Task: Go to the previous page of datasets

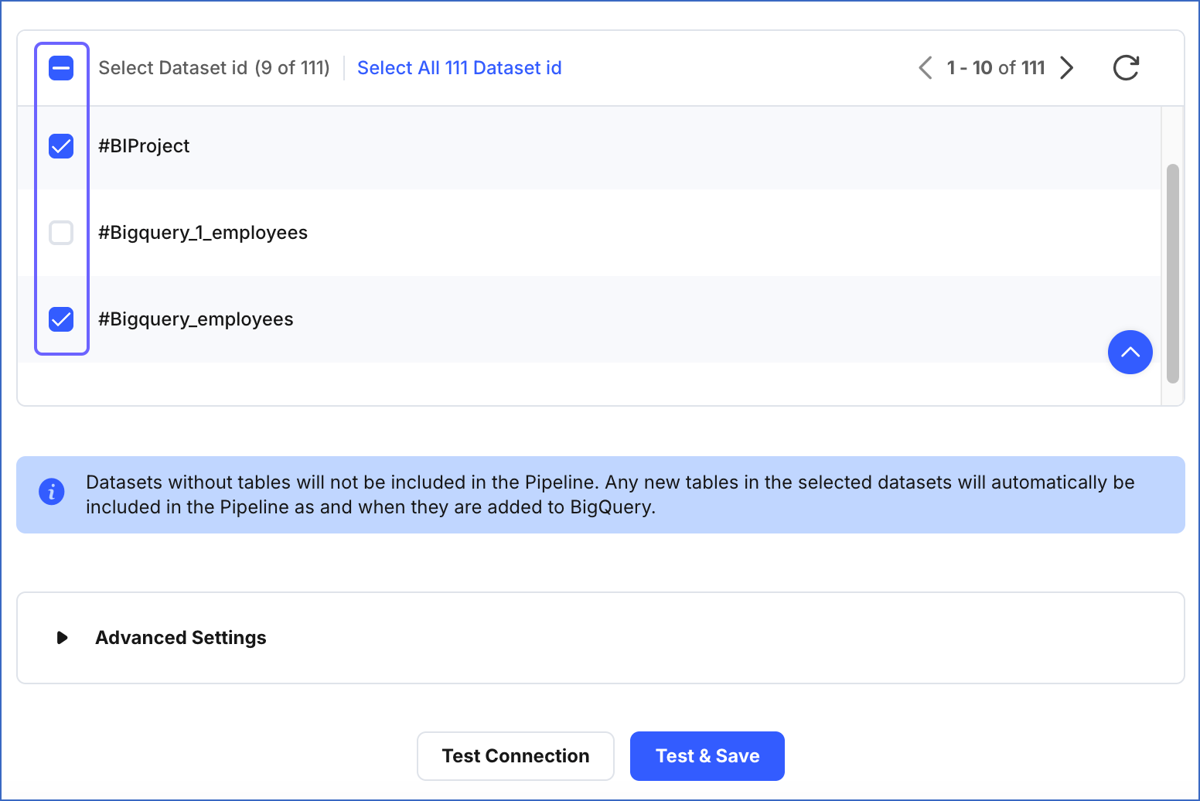Action: click(x=925, y=68)
